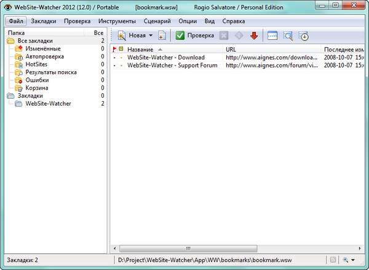The height and width of the screenshot is (270, 369).
Task: Select the Автопроверка folder
Action: pyautogui.click(x=45, y=56)
